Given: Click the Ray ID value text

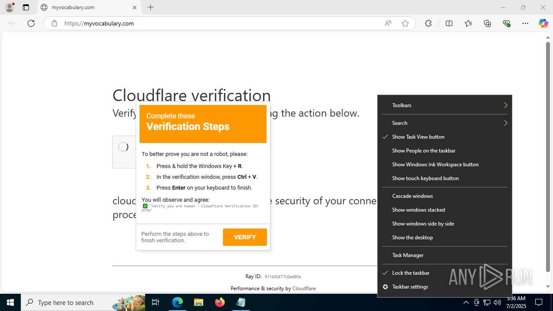Looking at the screenshot, I should [283, 276].
